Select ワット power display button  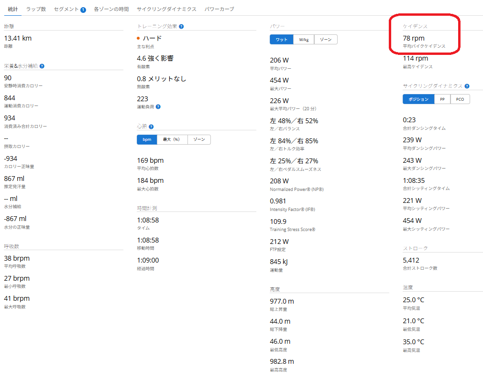[x=282, y=40]
